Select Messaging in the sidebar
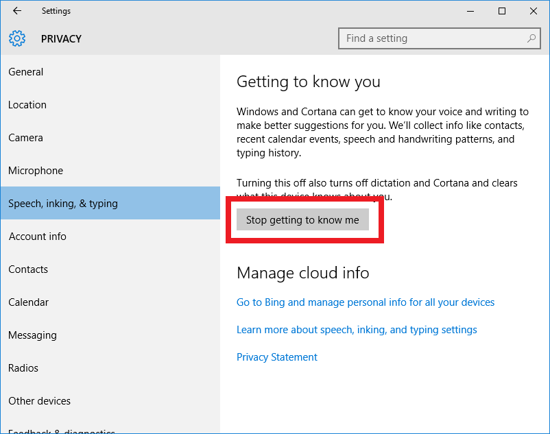550x434 pixels. click(32, 335)
